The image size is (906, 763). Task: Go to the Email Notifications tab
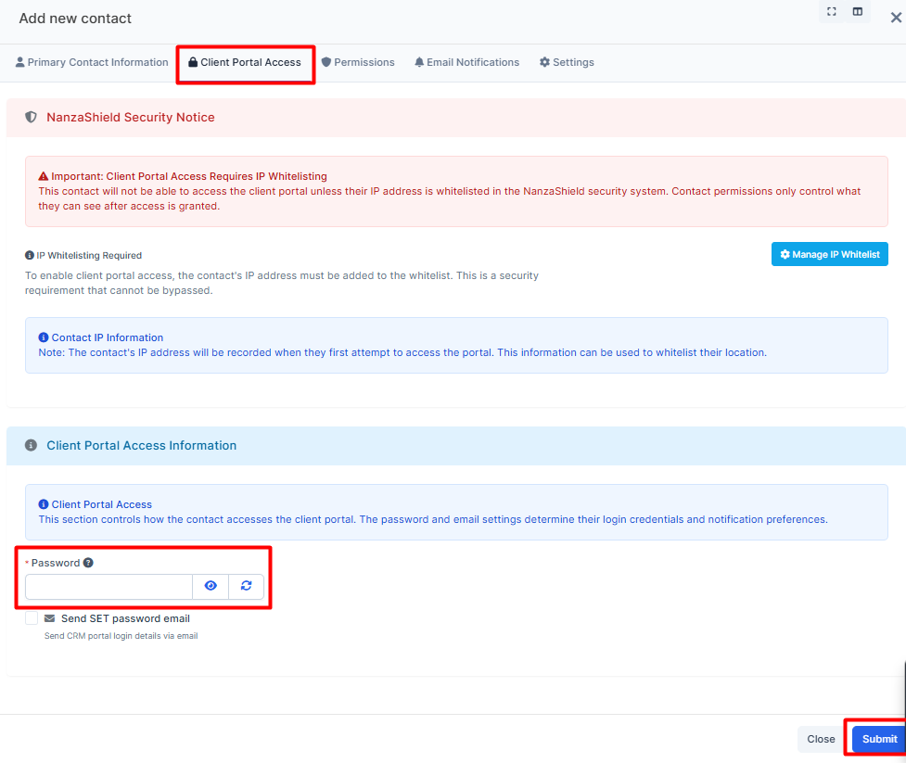click(466, 62)
